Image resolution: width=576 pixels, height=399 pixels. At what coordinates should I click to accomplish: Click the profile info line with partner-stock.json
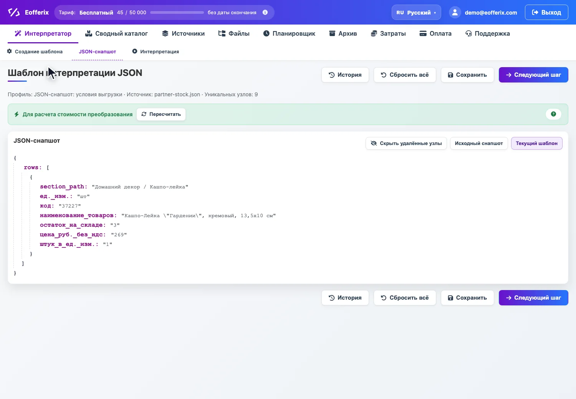pos(132,94)
